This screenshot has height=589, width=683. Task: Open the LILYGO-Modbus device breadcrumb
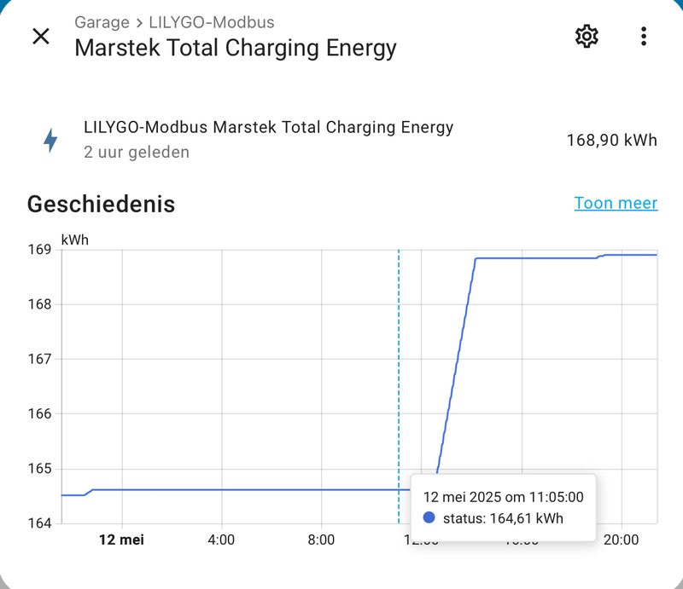(x=212, y=22)
